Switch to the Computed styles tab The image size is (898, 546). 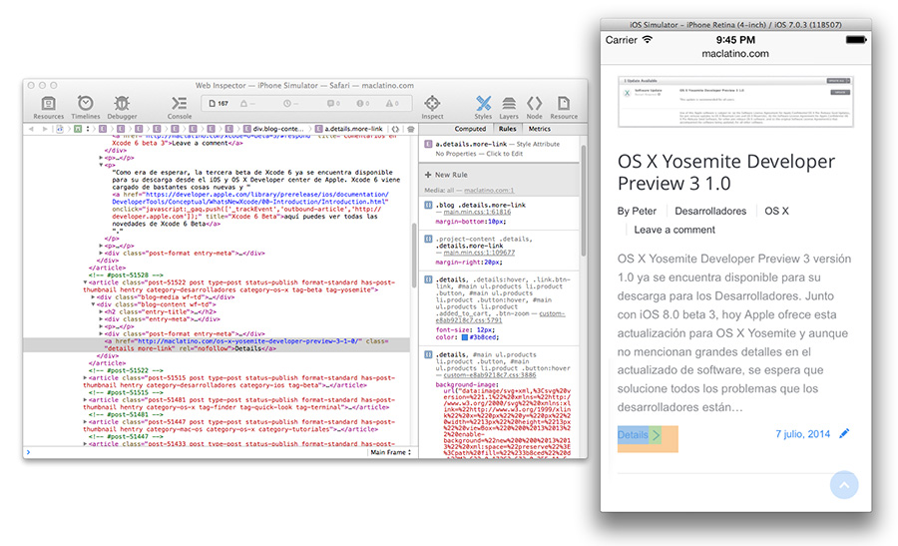tap(470, 129)
